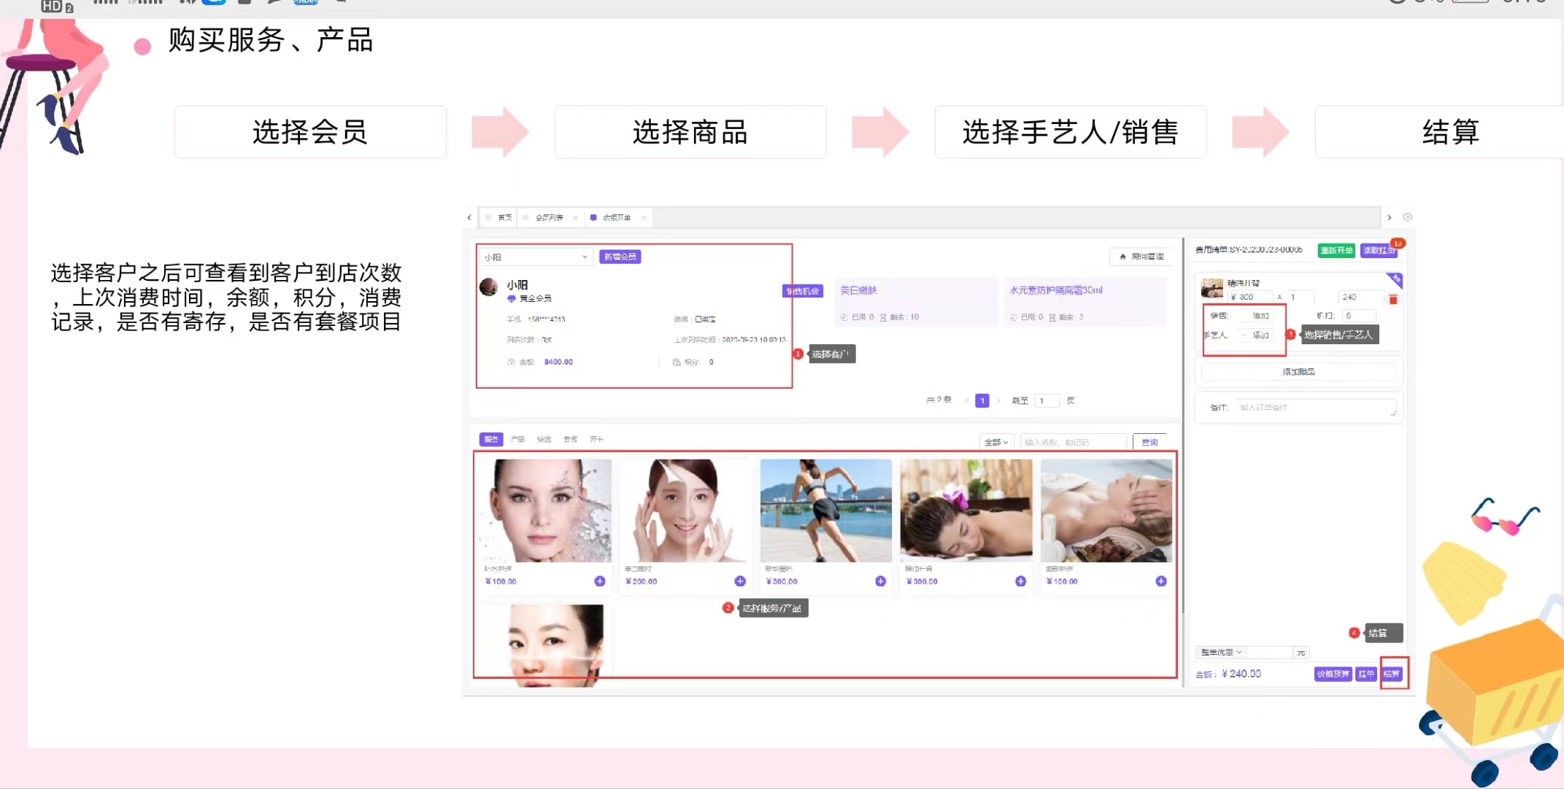
Task: Open the 小阳 member selector dropdown
Action: (536, 257)
